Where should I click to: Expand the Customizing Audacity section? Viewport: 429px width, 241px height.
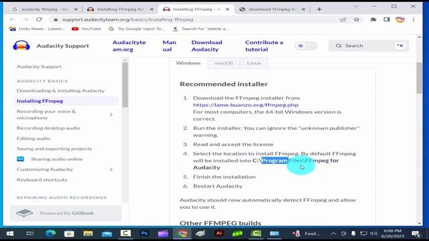111,169
